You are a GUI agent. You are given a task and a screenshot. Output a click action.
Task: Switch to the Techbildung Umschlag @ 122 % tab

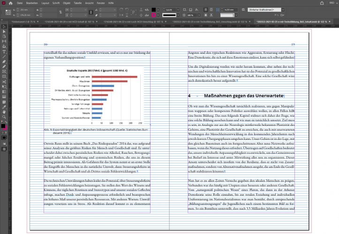[210, 22]
